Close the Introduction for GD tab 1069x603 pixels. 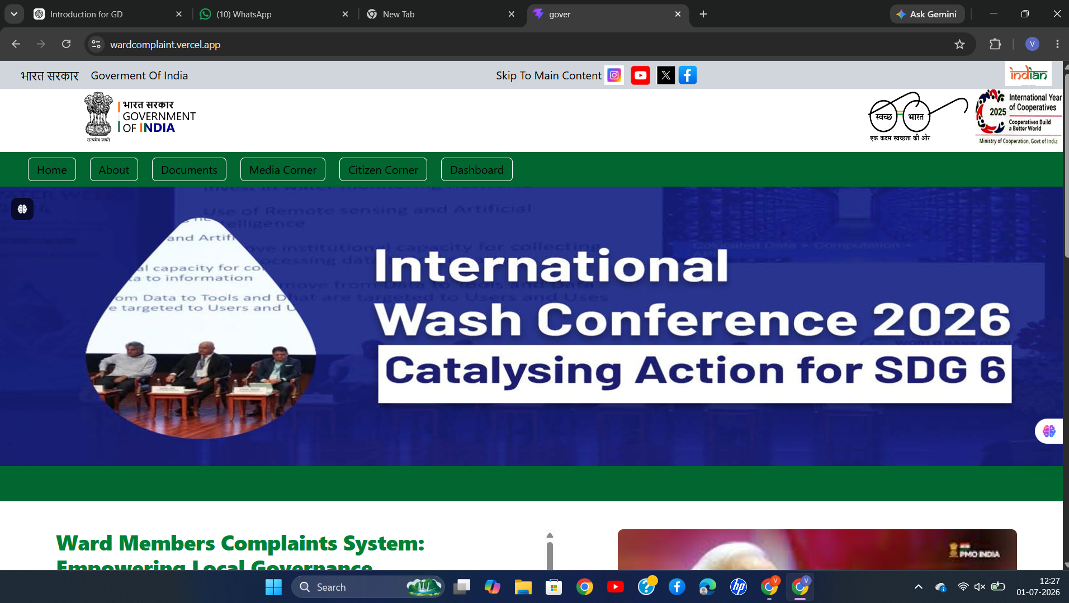point(179,14)
